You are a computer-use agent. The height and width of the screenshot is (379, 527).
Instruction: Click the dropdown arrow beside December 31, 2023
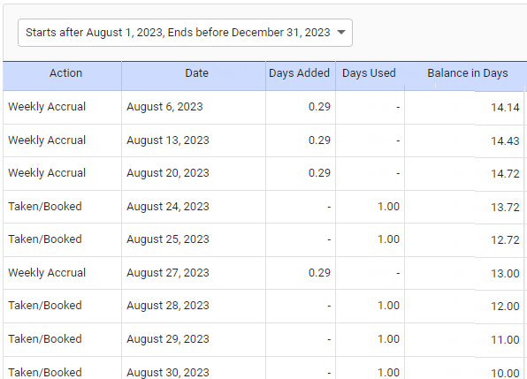341,33
